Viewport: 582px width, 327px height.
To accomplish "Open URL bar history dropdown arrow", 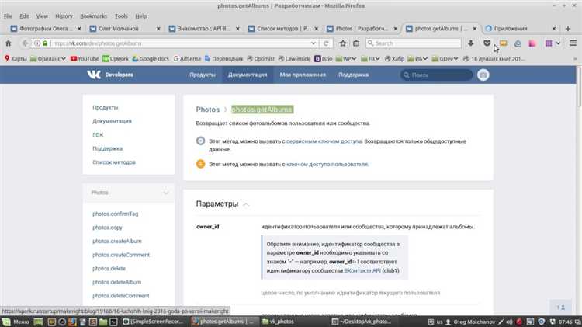I will (x=314, y=43).
